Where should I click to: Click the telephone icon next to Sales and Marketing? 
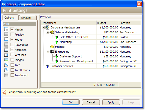click(52, 32)
